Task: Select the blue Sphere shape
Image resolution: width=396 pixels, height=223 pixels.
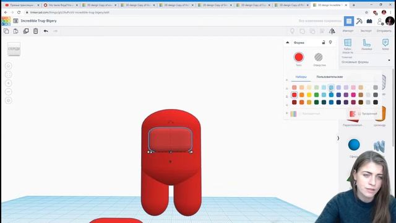Action: pyautogui.click(x=354, y=145)
